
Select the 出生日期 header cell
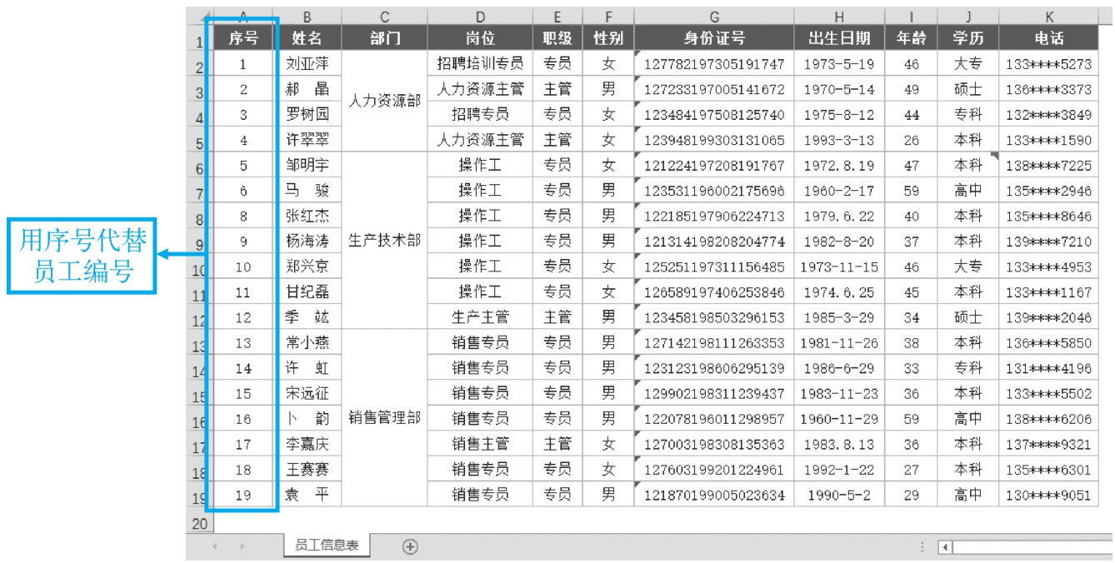click(x=839, y=37)
